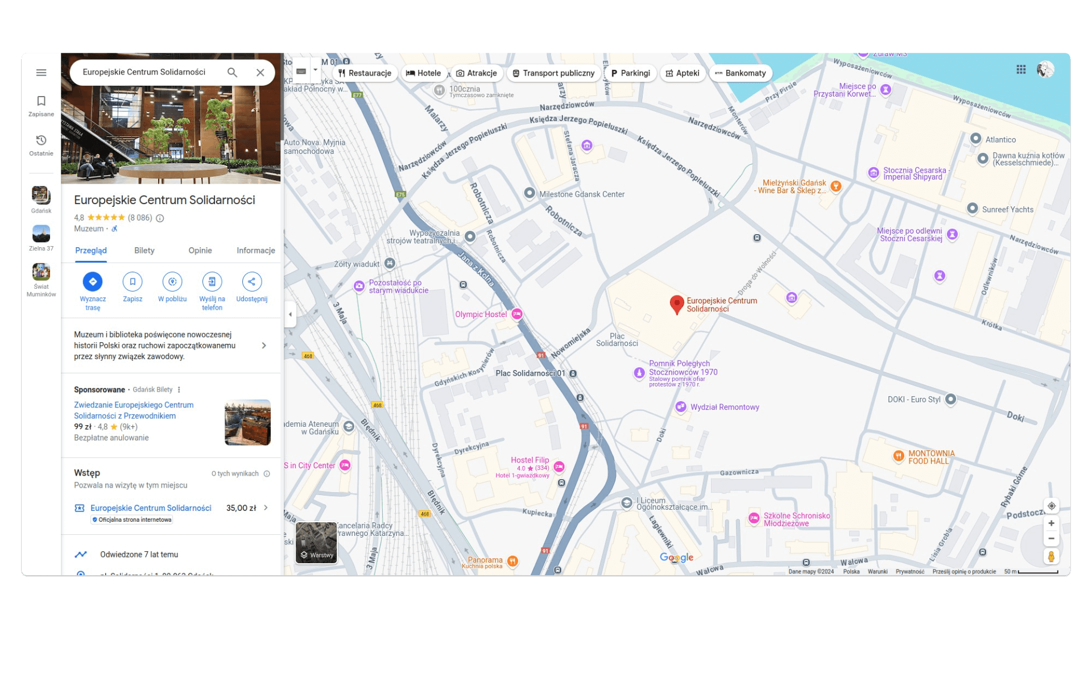1092x682 pixels.
Task: Click 'Odwiedzone 7 lat temu' row
Action: pyautogui.click(x=171, y=555)
